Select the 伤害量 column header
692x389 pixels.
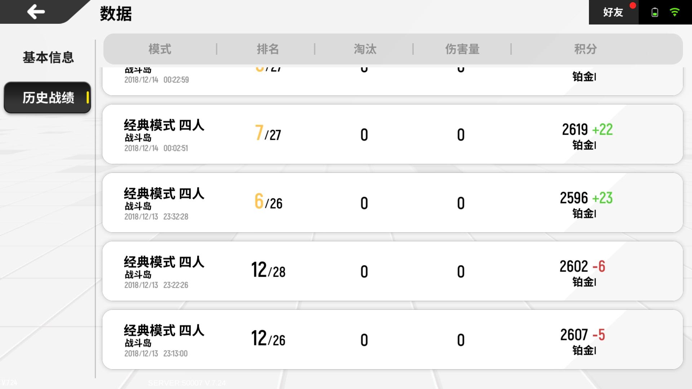coord(462,49)
